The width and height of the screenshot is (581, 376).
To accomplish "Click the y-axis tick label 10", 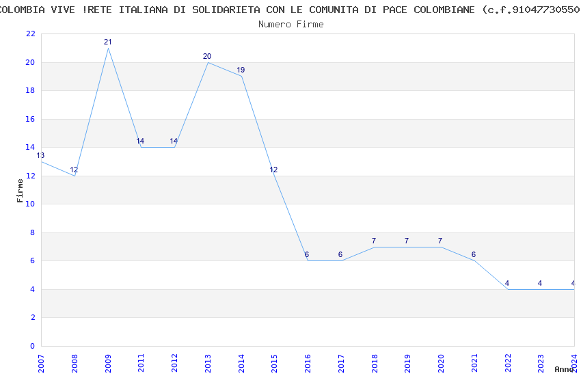I will tap(30, 204).
